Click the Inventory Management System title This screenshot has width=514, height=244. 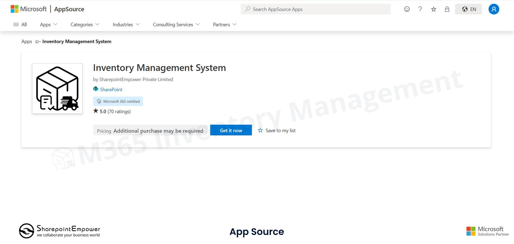pyautogui.click(x=159, y=68)
